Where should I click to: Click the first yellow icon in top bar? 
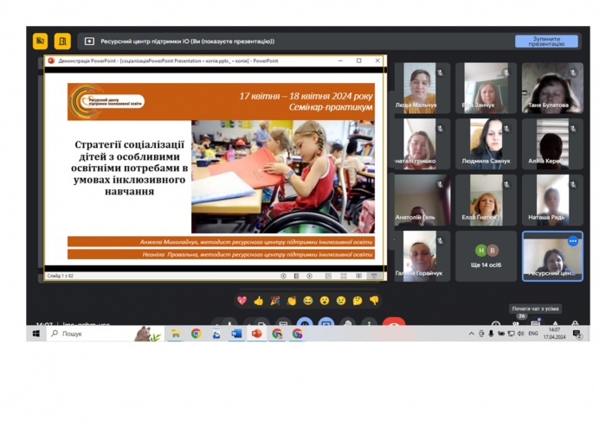coord(40,41)
